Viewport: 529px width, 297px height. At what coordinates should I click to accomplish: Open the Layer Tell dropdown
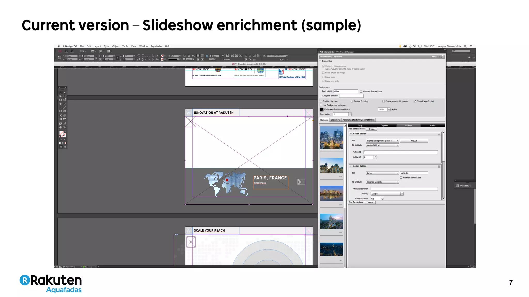pyautogui.click(x=382, y=173)
